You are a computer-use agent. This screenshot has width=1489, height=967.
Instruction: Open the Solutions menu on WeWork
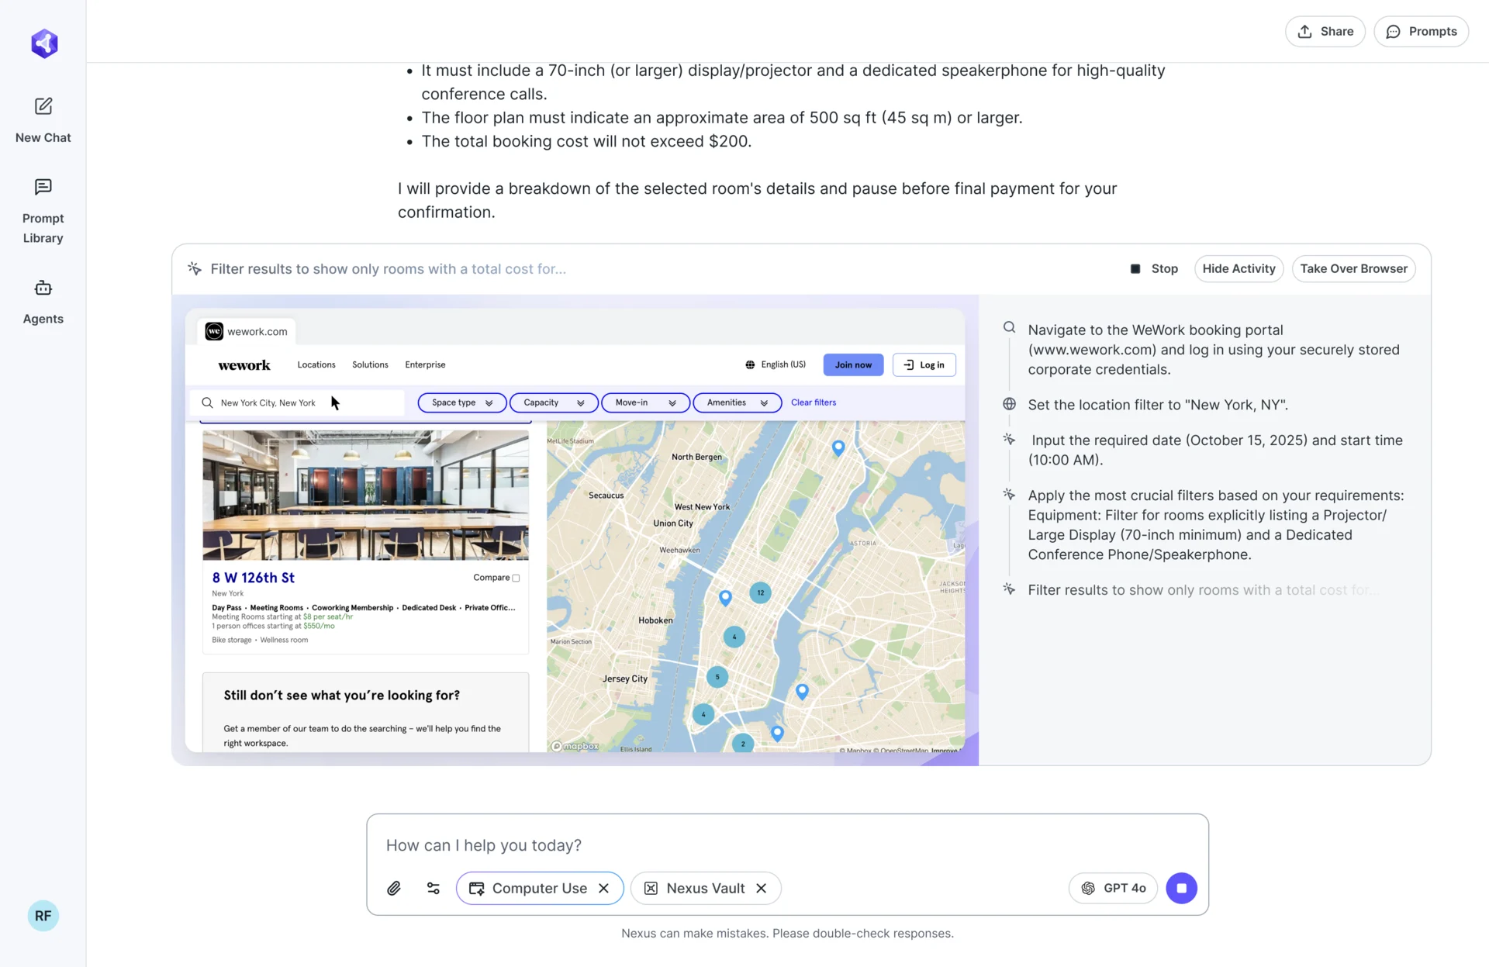click(370, 364)
